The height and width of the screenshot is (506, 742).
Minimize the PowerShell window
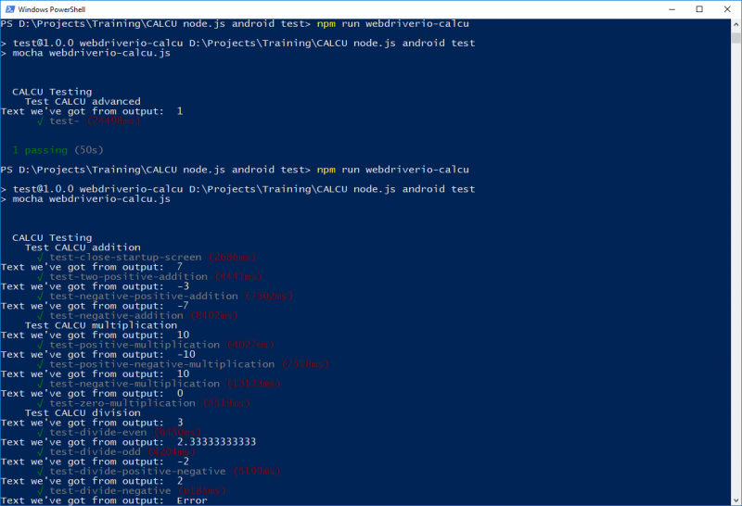pos(657,8)
